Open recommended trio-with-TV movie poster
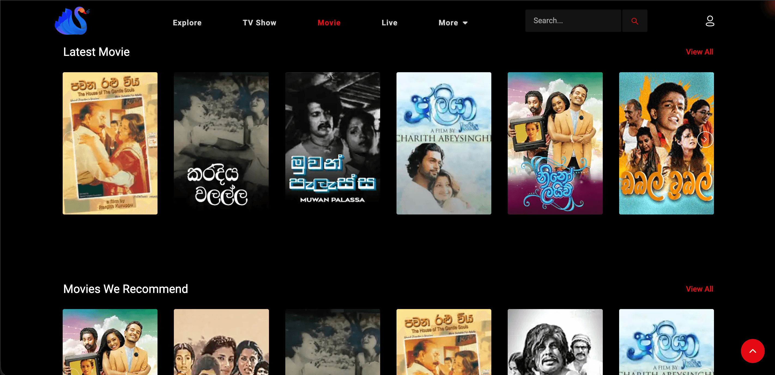 (110, 342)
